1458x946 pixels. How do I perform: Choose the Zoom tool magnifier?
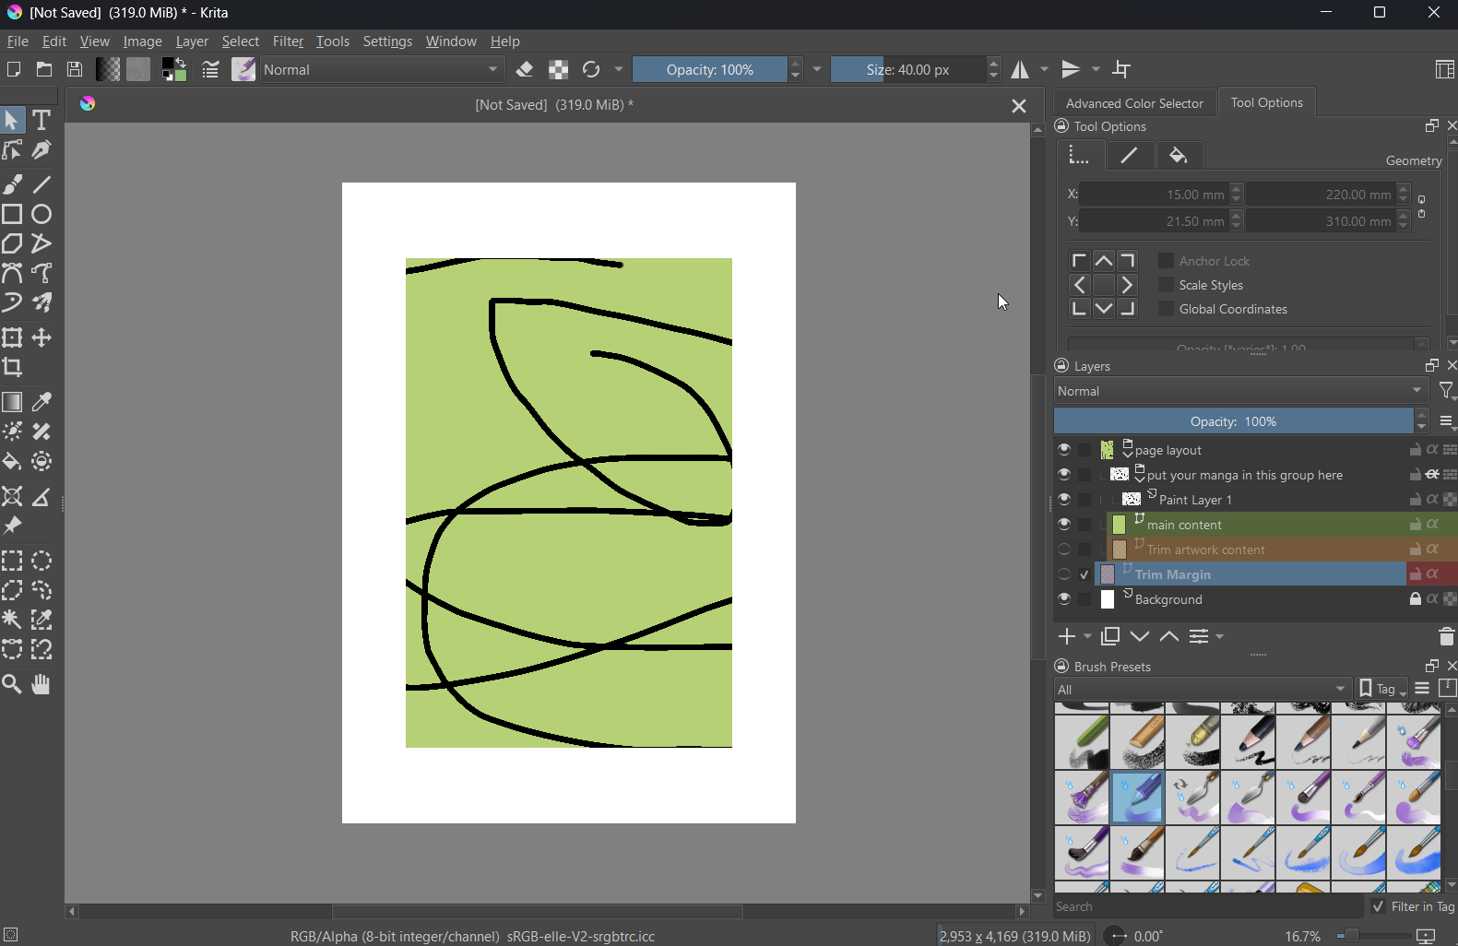click(13, 684)
